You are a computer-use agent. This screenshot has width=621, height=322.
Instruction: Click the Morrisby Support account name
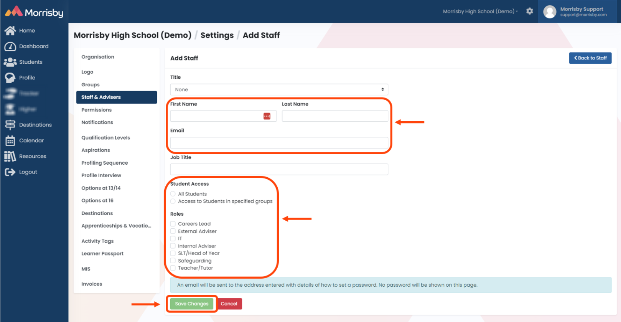click(581, 9)
